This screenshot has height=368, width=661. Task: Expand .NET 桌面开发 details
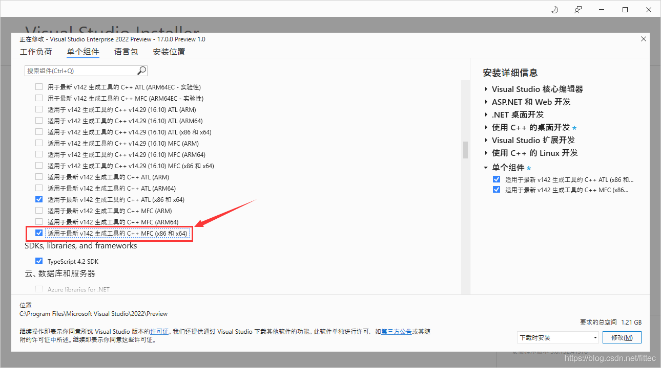coord(486,114)
